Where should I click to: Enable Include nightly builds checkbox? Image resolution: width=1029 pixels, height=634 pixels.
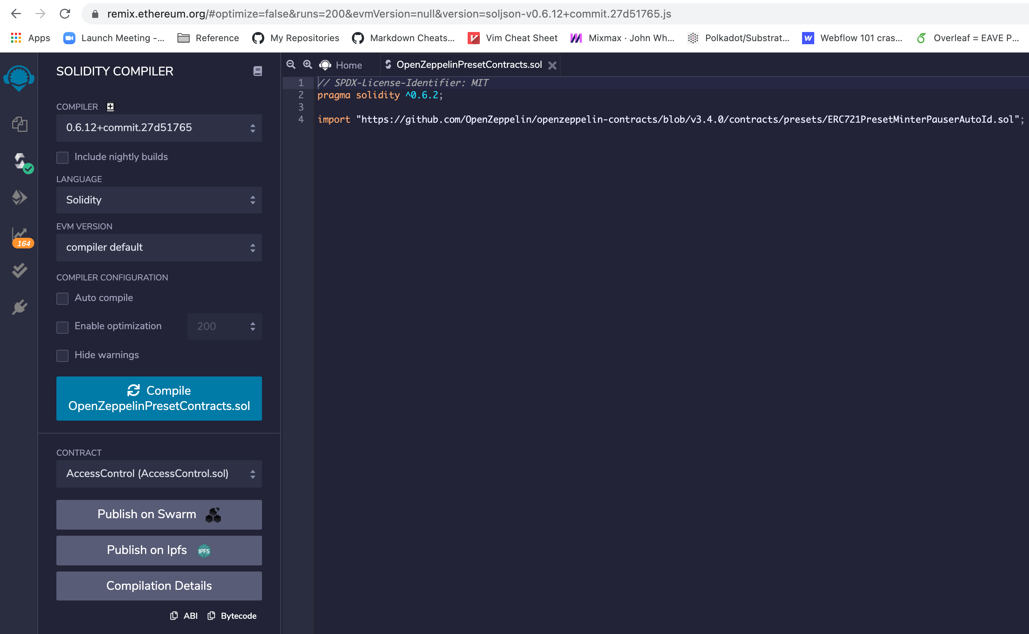coord(62,157)
